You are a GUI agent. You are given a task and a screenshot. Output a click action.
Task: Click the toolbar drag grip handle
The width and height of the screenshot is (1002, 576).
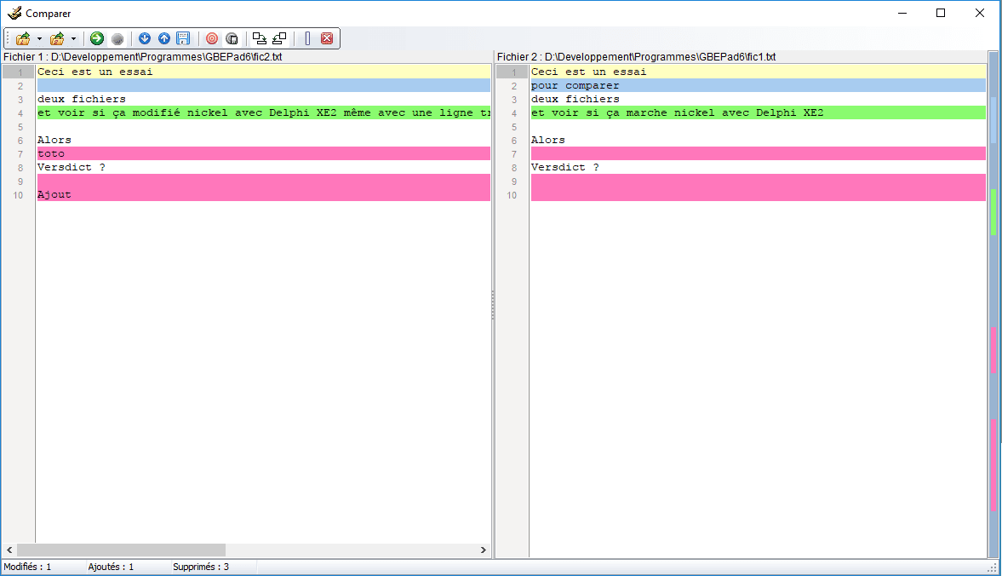click(9, 39)
